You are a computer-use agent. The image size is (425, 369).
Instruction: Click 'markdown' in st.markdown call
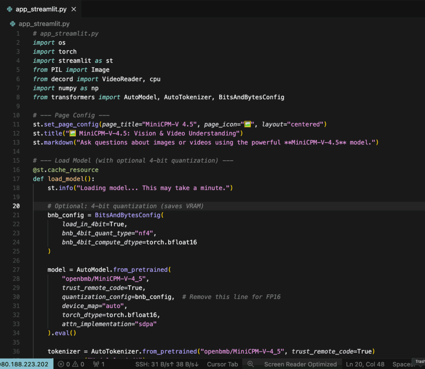coord(59,142)
